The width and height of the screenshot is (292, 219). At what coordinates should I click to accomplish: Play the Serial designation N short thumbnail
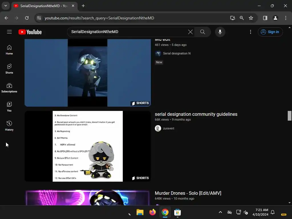tap(88, 73)
